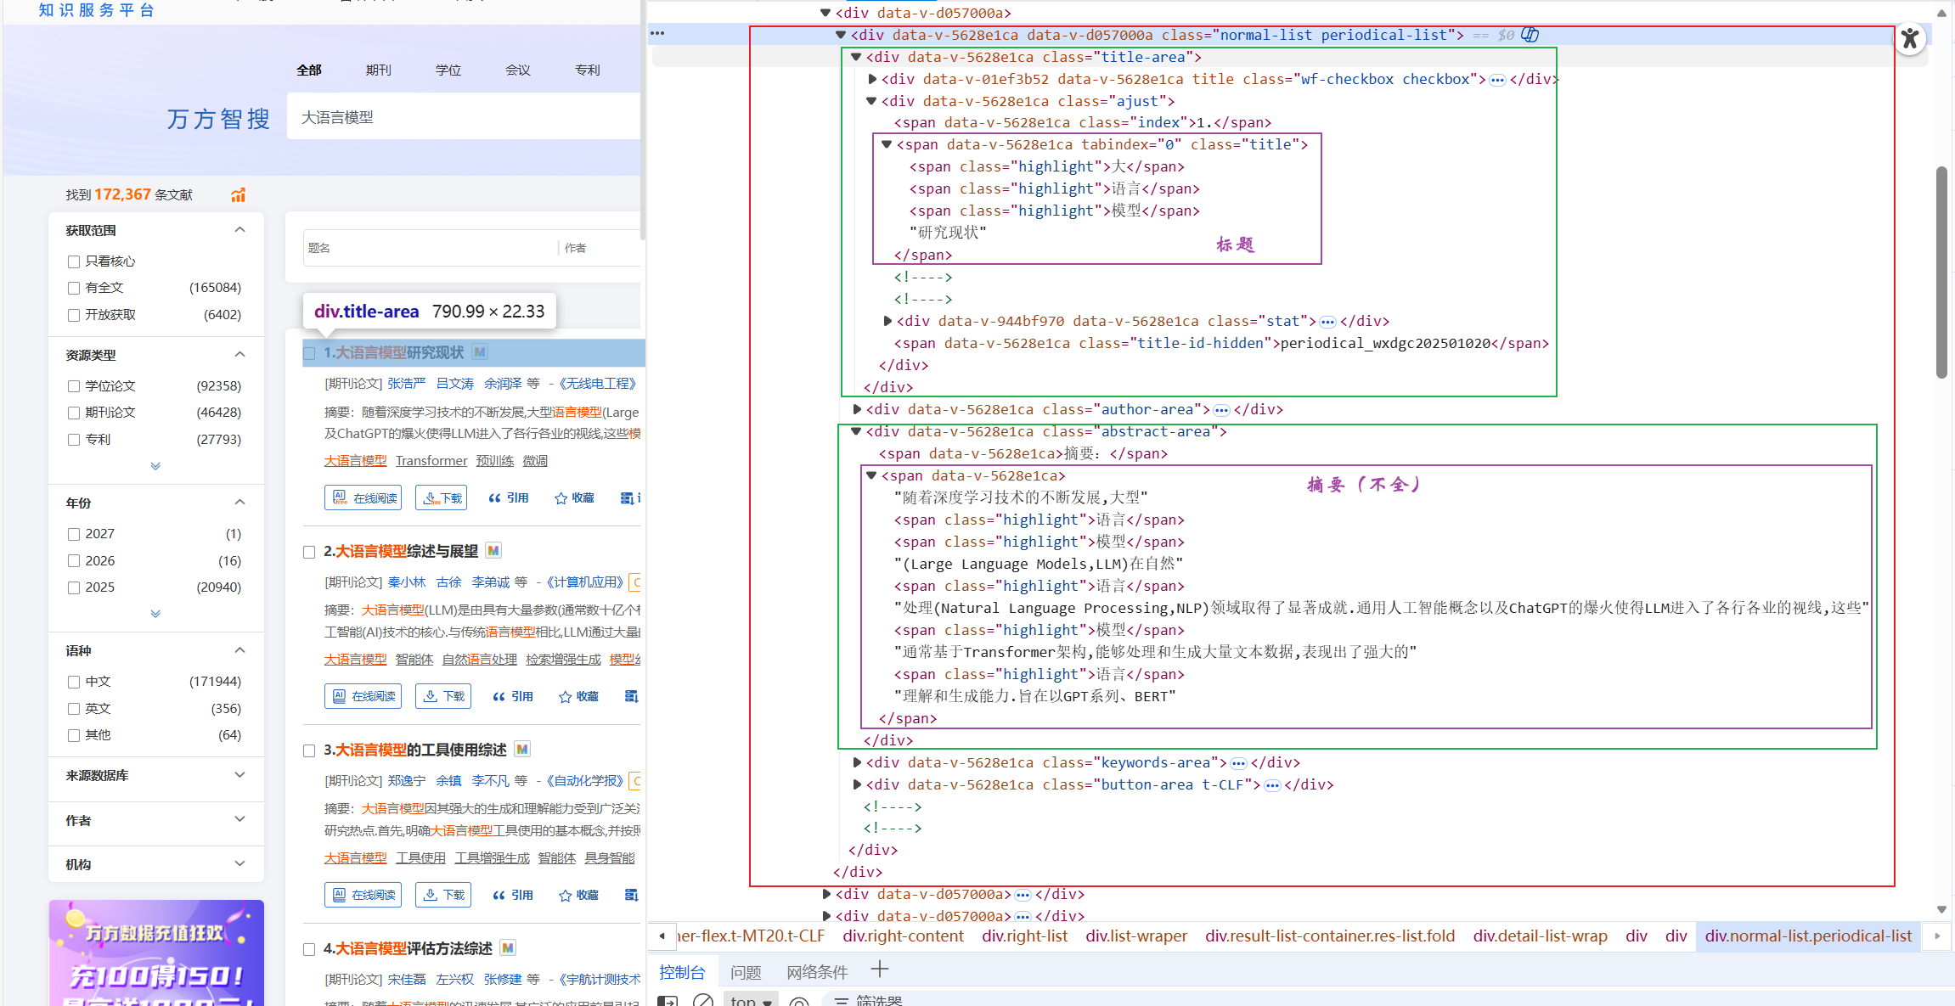This screenshot has width=1955, height=1006.
Task: Click the M badge next to result 2 title
Action: tap(493, 551)
